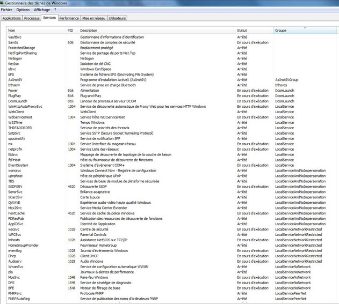339x304 pixels.
Task: Open the Affichage menu
Action: pyautogui.click(x=42, y=10)
